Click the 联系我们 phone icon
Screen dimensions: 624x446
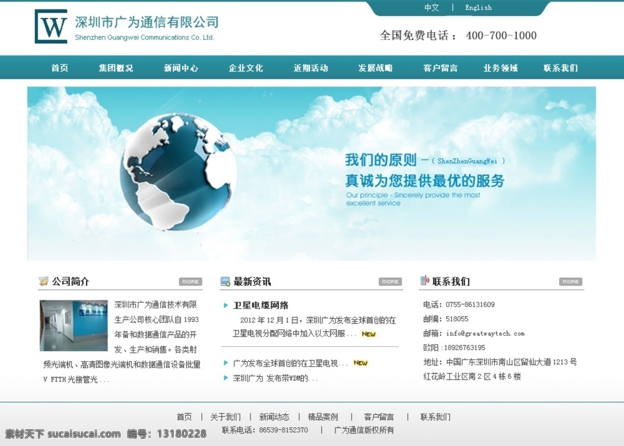(425, 281)
